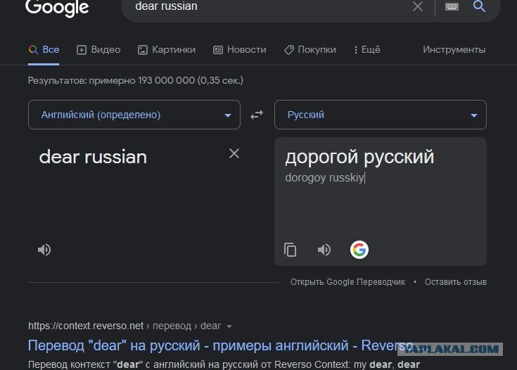Click the transliteration 'dorogoy russkiy'
The height and width of the screenshot is (370, 517).
tap(325, 178)
